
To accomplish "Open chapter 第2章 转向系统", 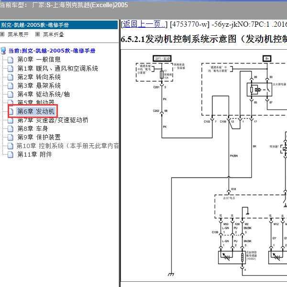I will tap(39, 77).
